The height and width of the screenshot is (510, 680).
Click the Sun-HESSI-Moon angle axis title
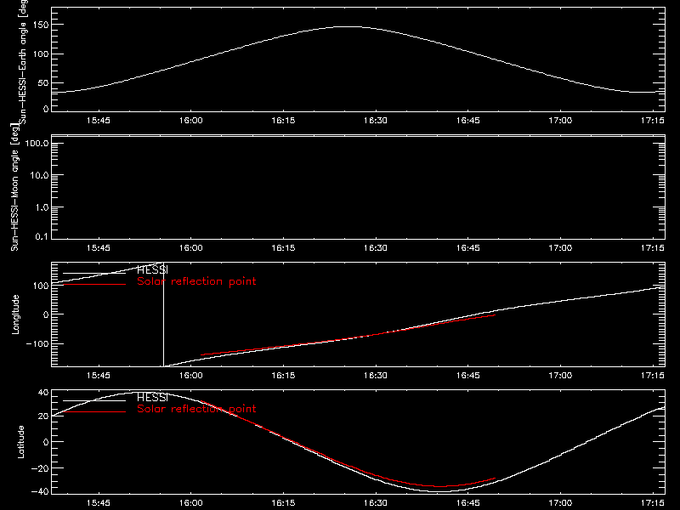click(14, 188)
